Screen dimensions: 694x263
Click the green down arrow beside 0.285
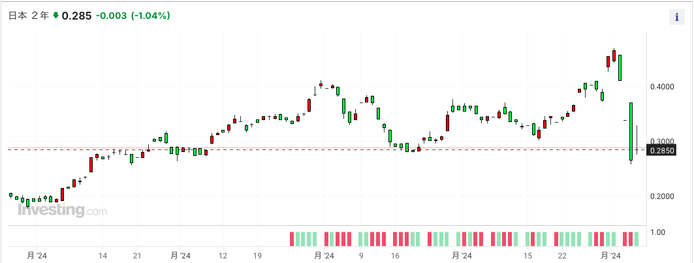[x=55, y=16]
